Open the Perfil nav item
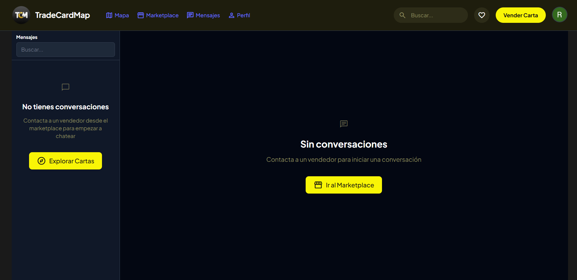Screen dimensions: 577x280 239,15
